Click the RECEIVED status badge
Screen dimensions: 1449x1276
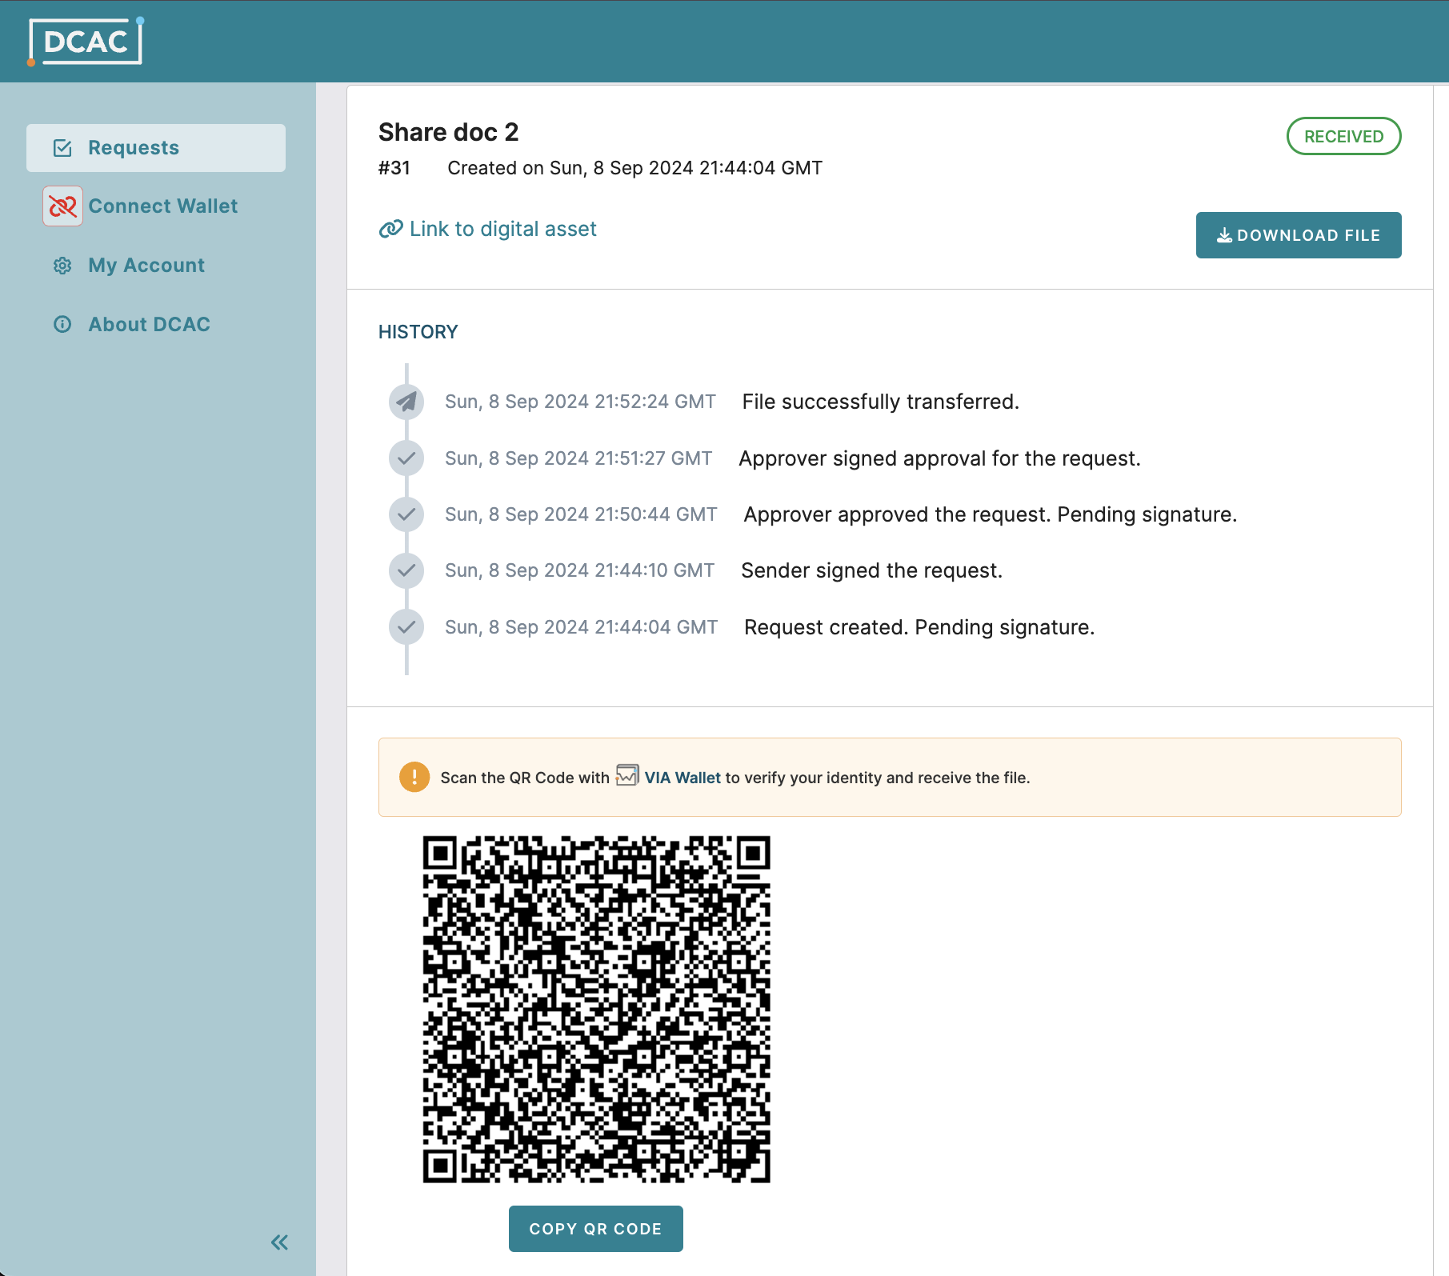click(x=1343, y=136)
